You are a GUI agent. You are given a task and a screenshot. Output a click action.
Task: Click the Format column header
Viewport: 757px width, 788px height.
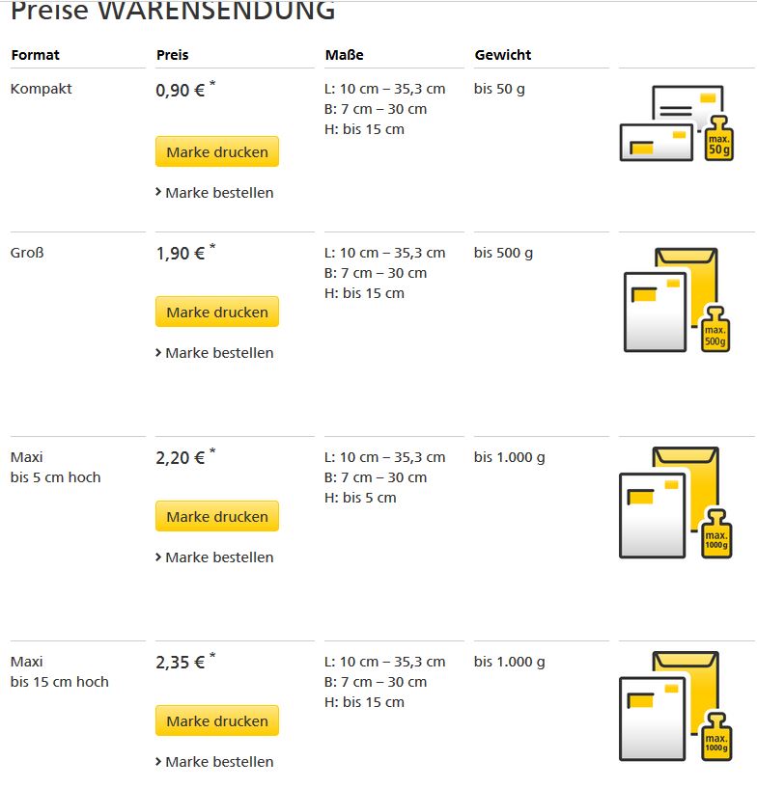(35, 55)
